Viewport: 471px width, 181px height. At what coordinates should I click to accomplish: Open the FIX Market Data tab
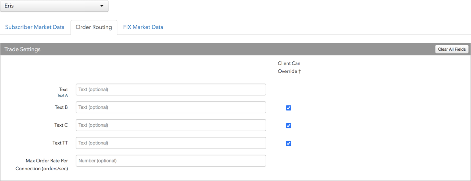[x=143, y=27]
